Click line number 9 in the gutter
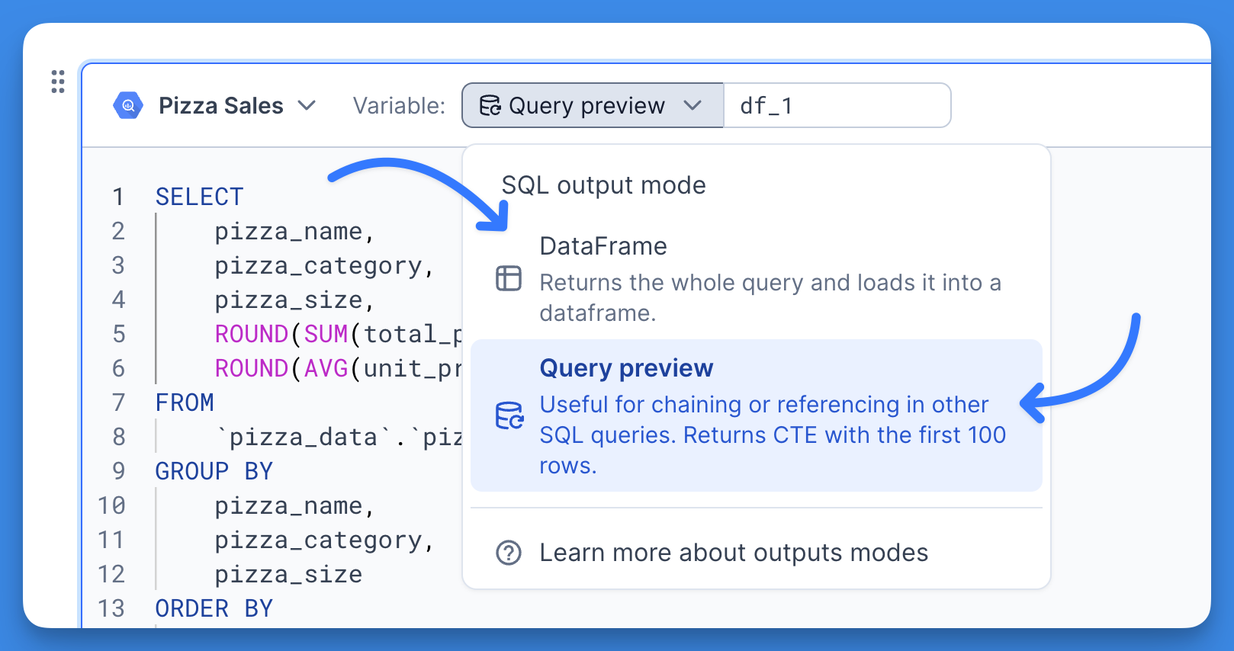Image resolution: width=1234 pixels, height=651 pixels. tap(118, 471)
